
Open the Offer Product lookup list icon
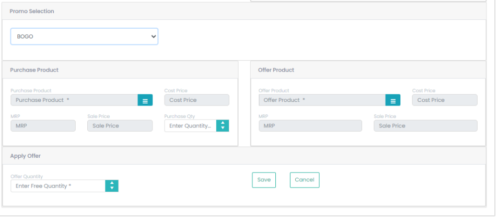tap(393, 100)
